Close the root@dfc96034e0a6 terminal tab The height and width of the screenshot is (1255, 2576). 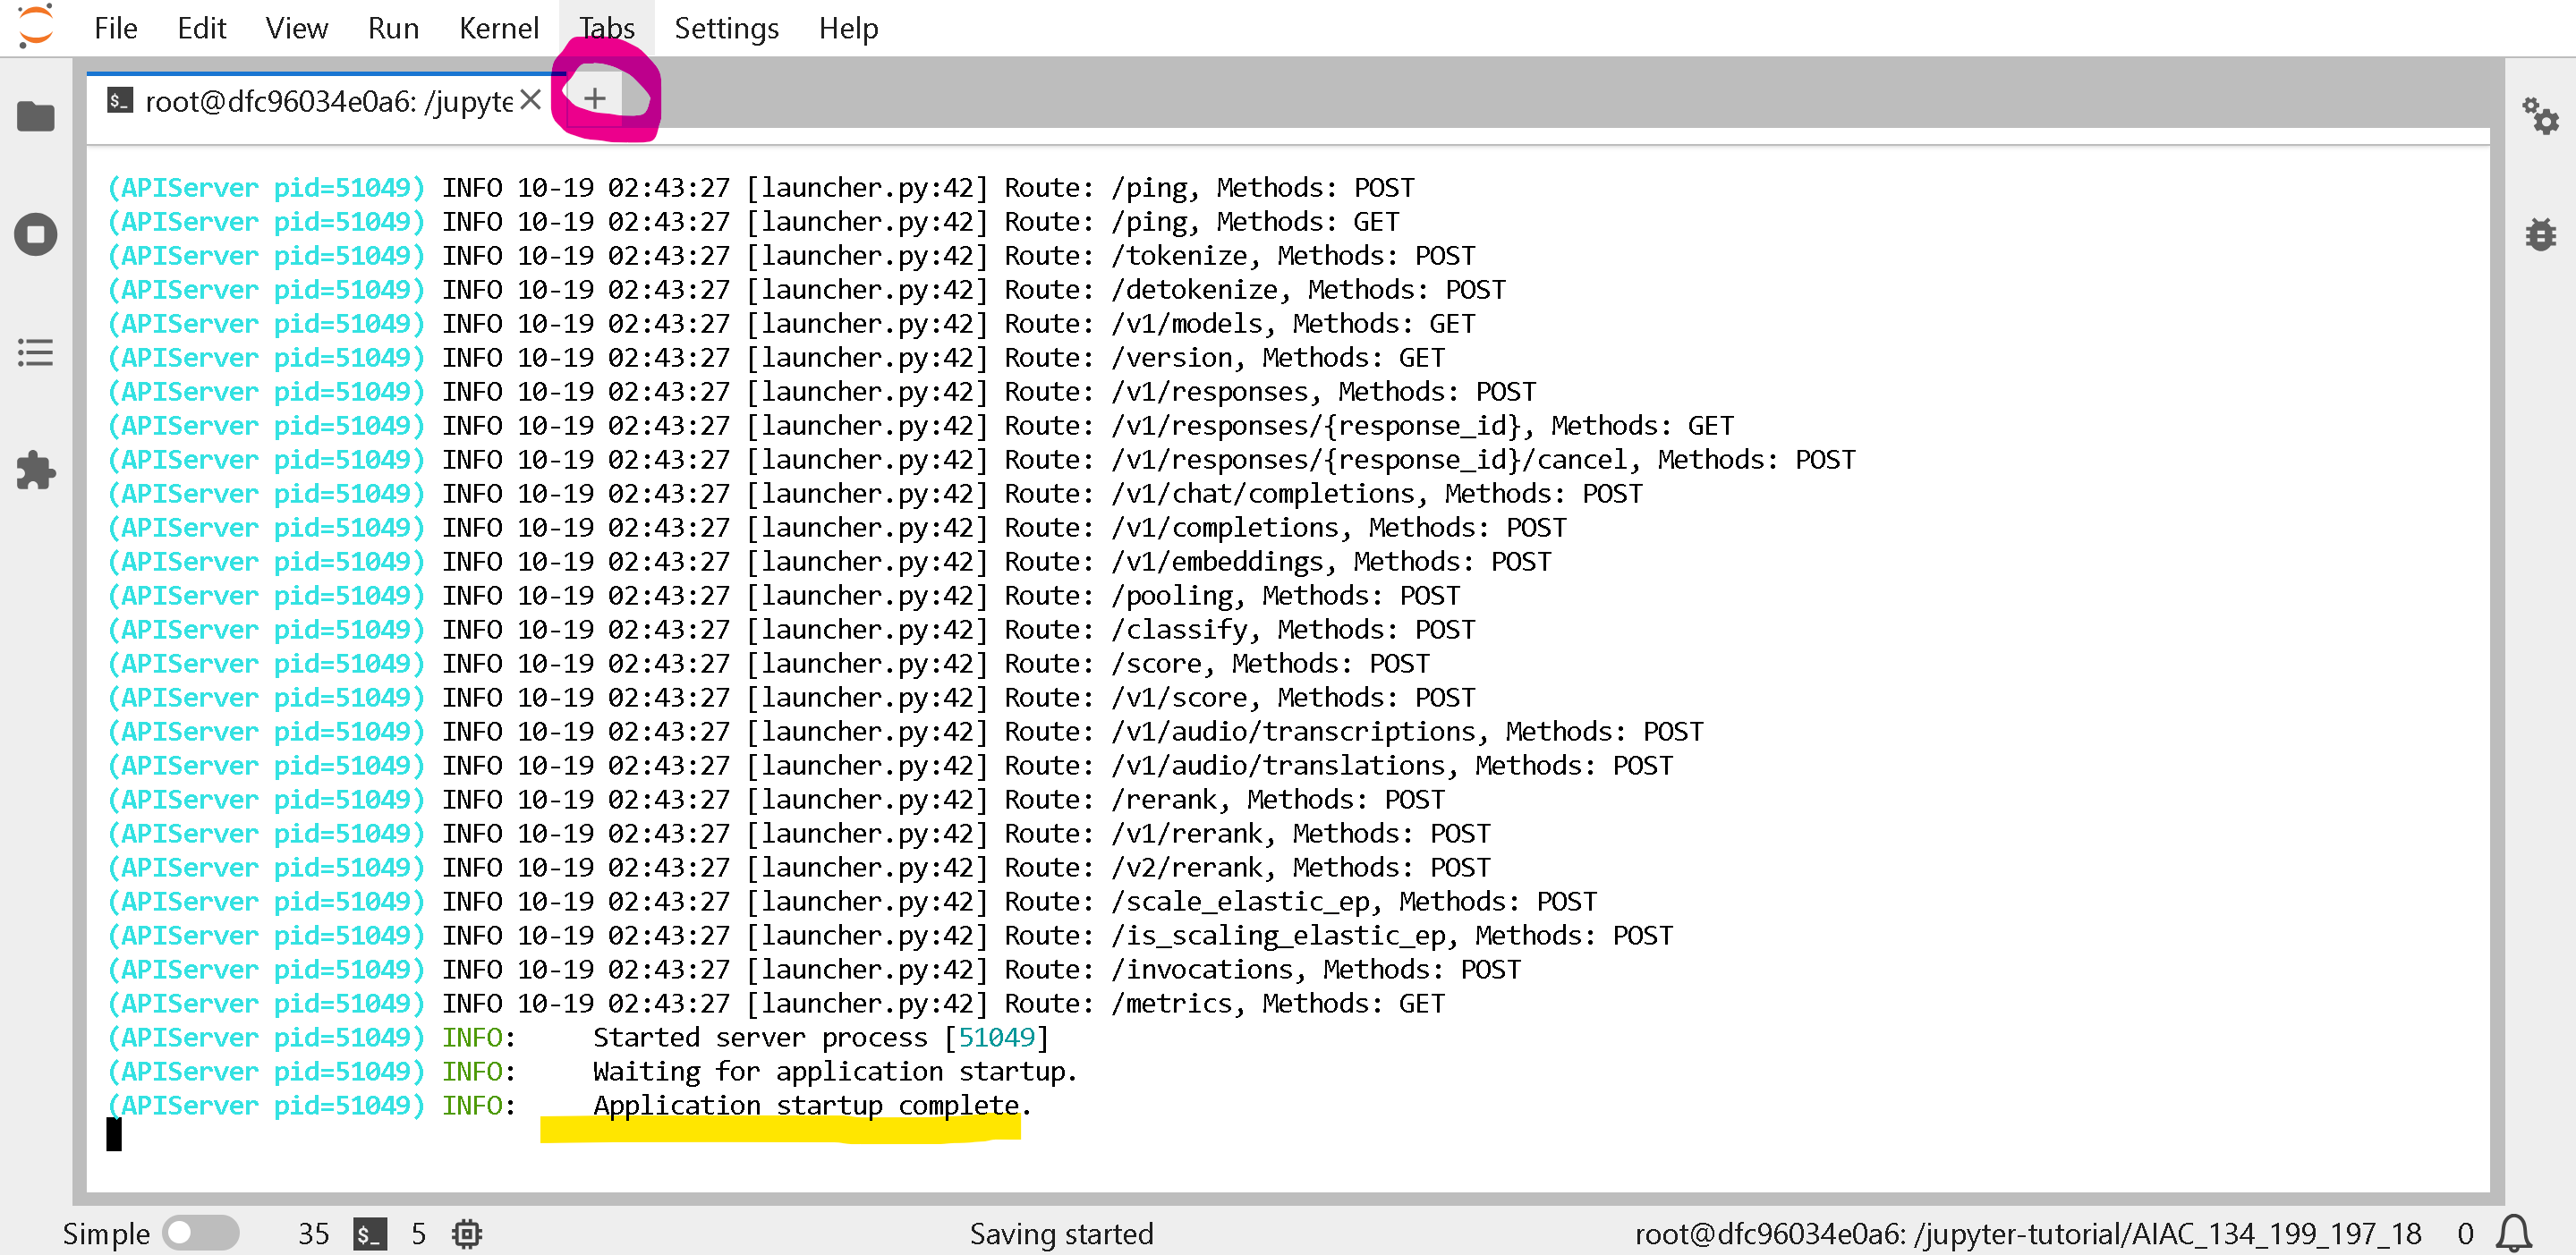[x=531, y=100]
